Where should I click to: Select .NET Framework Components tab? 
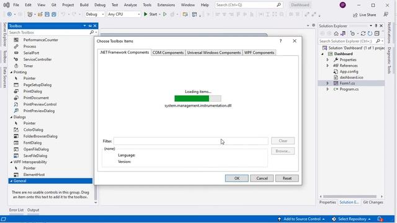tap(124, 52)
